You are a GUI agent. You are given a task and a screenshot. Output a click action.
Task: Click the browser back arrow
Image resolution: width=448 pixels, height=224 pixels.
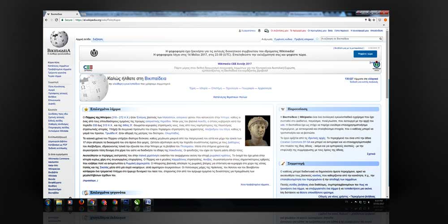click(47, 20)
